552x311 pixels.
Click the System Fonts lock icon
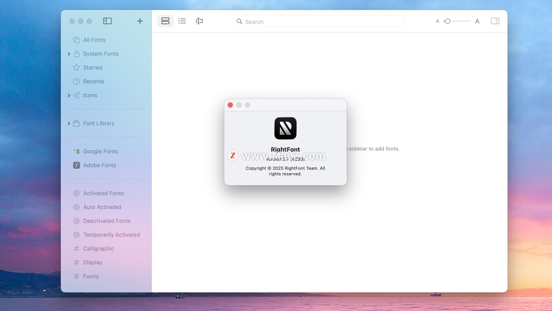[x=76, y=54]
